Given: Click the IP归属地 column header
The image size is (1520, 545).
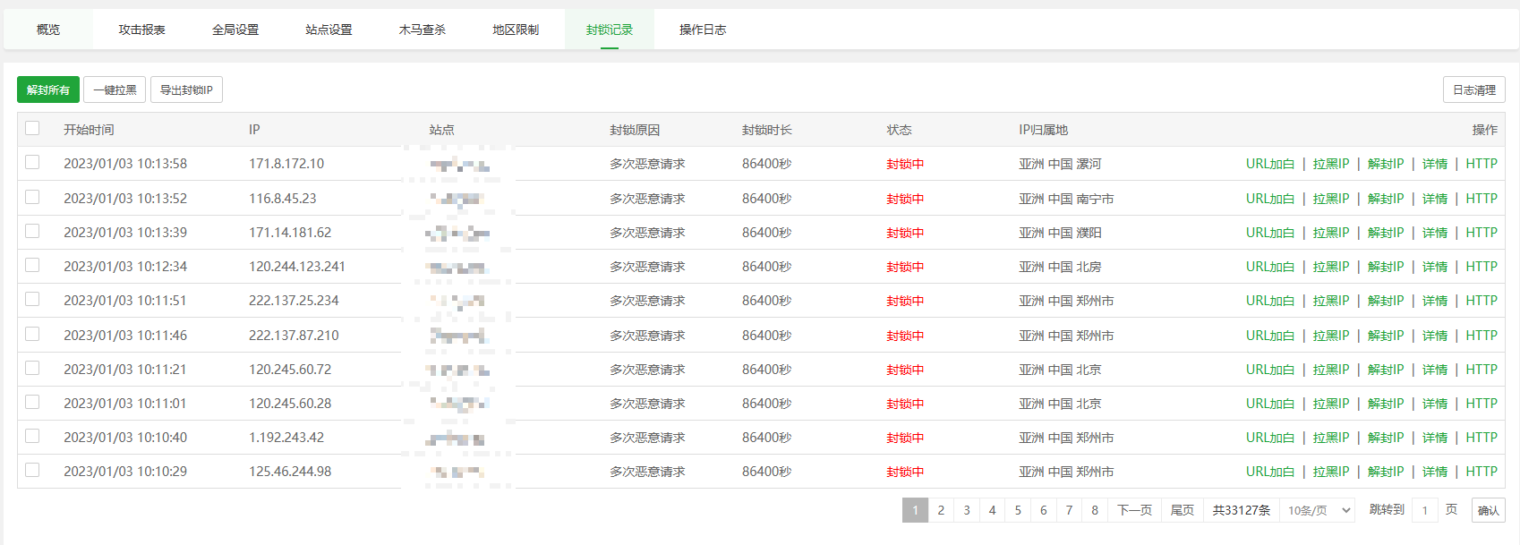Looking at the screenshot, I should click(1044, 130).
